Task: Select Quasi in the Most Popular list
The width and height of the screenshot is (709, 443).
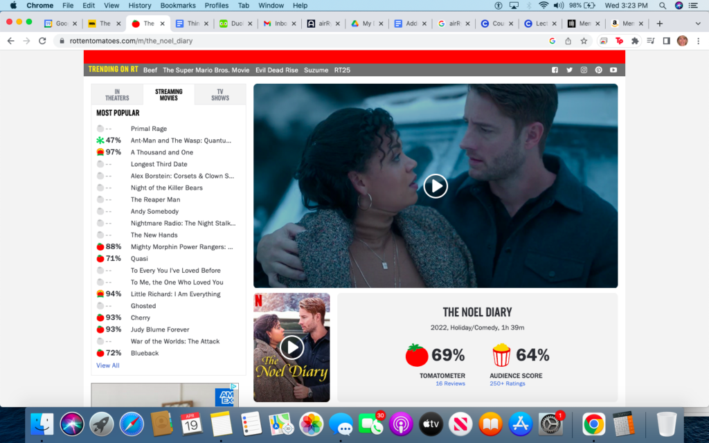Action: point(139,259)
